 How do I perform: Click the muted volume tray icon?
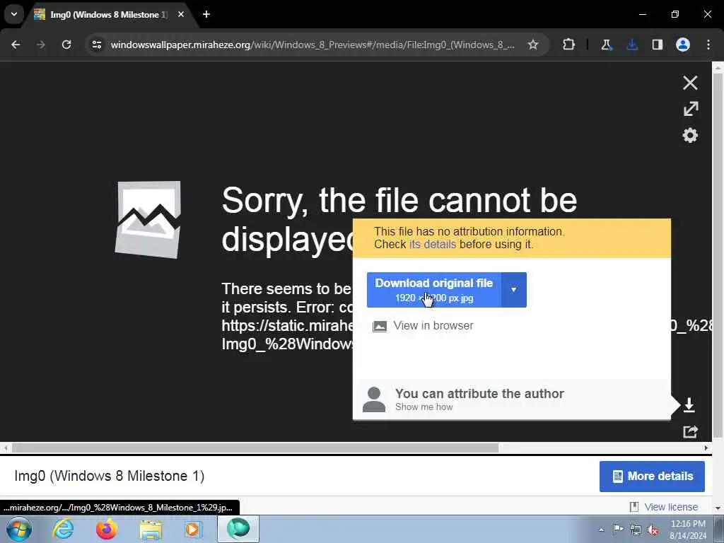click(653, 530)
